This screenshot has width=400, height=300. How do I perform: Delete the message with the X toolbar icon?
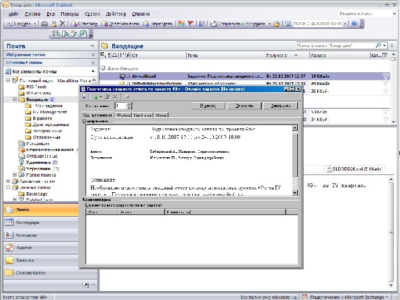[62, 23]
